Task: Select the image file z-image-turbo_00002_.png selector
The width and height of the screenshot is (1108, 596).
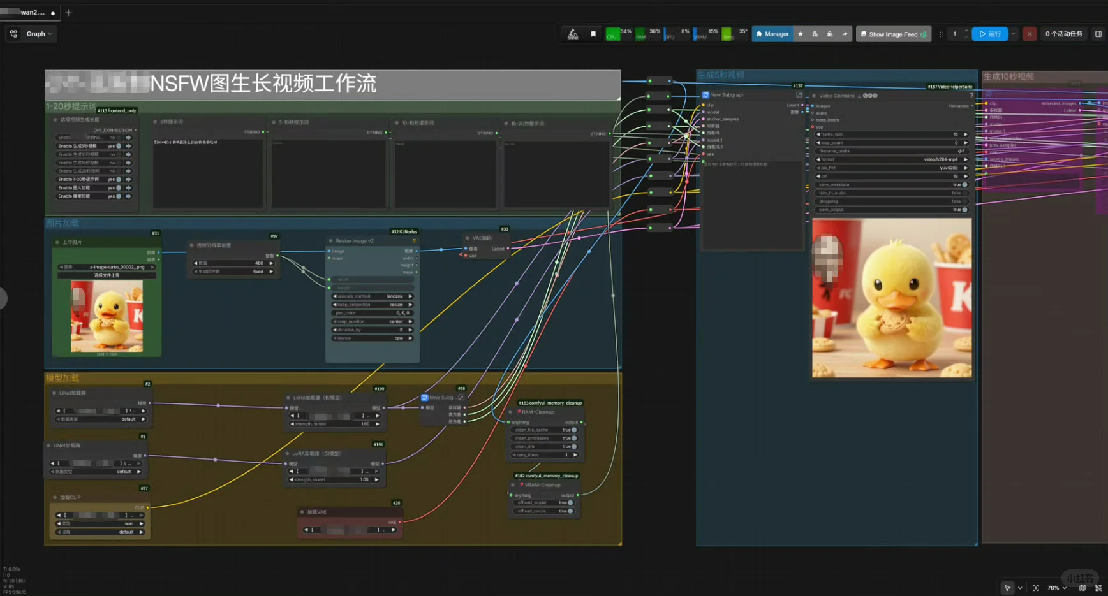Action: click(x=107, y=267)
